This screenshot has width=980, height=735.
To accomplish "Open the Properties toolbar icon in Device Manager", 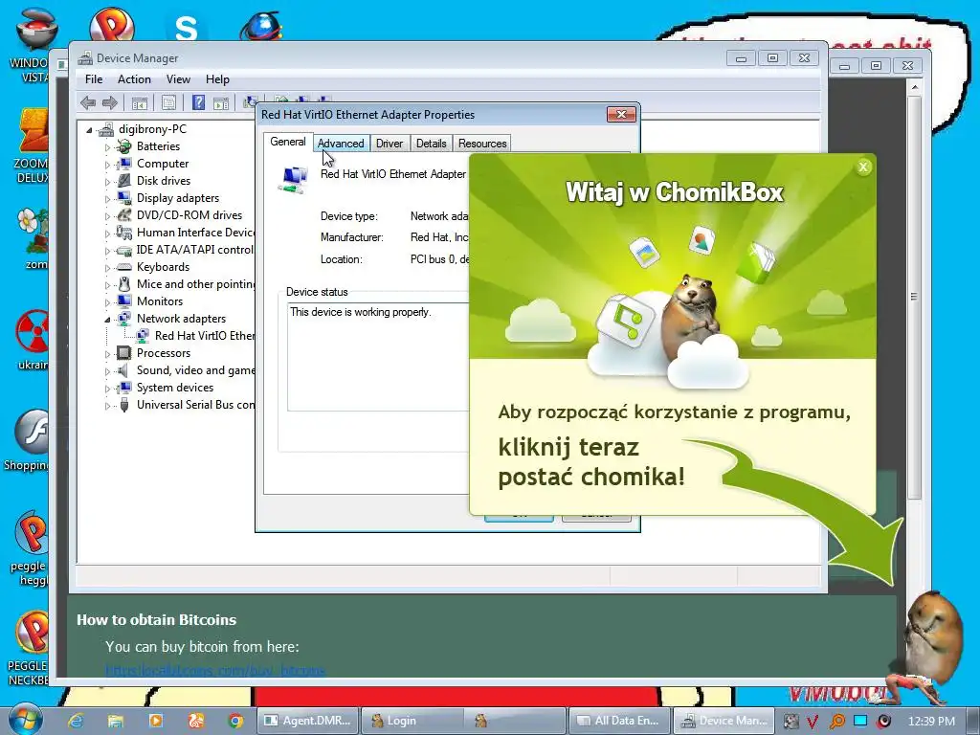I will tap(168, 103).
